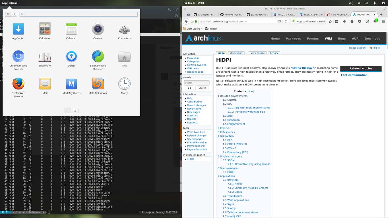Screen dimensions: 388x218
Task: Hide the wiki Contents table
Action: [x=250, y=91]
